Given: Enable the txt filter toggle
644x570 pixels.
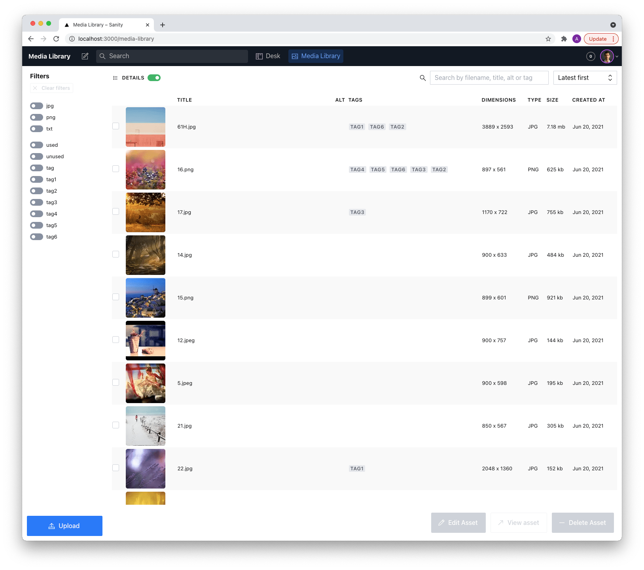Looking at the screenshot, I should [37, 129].
